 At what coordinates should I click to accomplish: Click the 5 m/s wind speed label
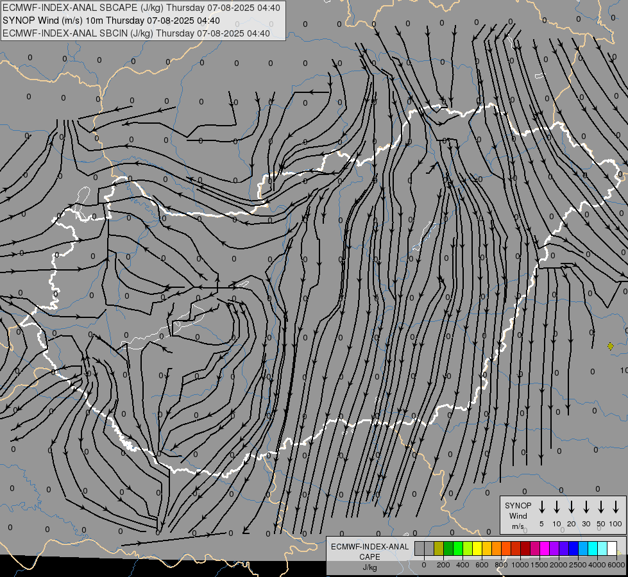click(x=541, y=524)
